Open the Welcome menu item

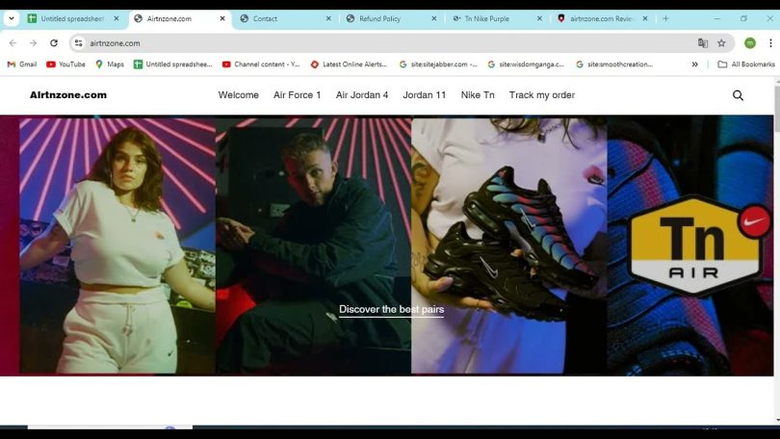238,95
